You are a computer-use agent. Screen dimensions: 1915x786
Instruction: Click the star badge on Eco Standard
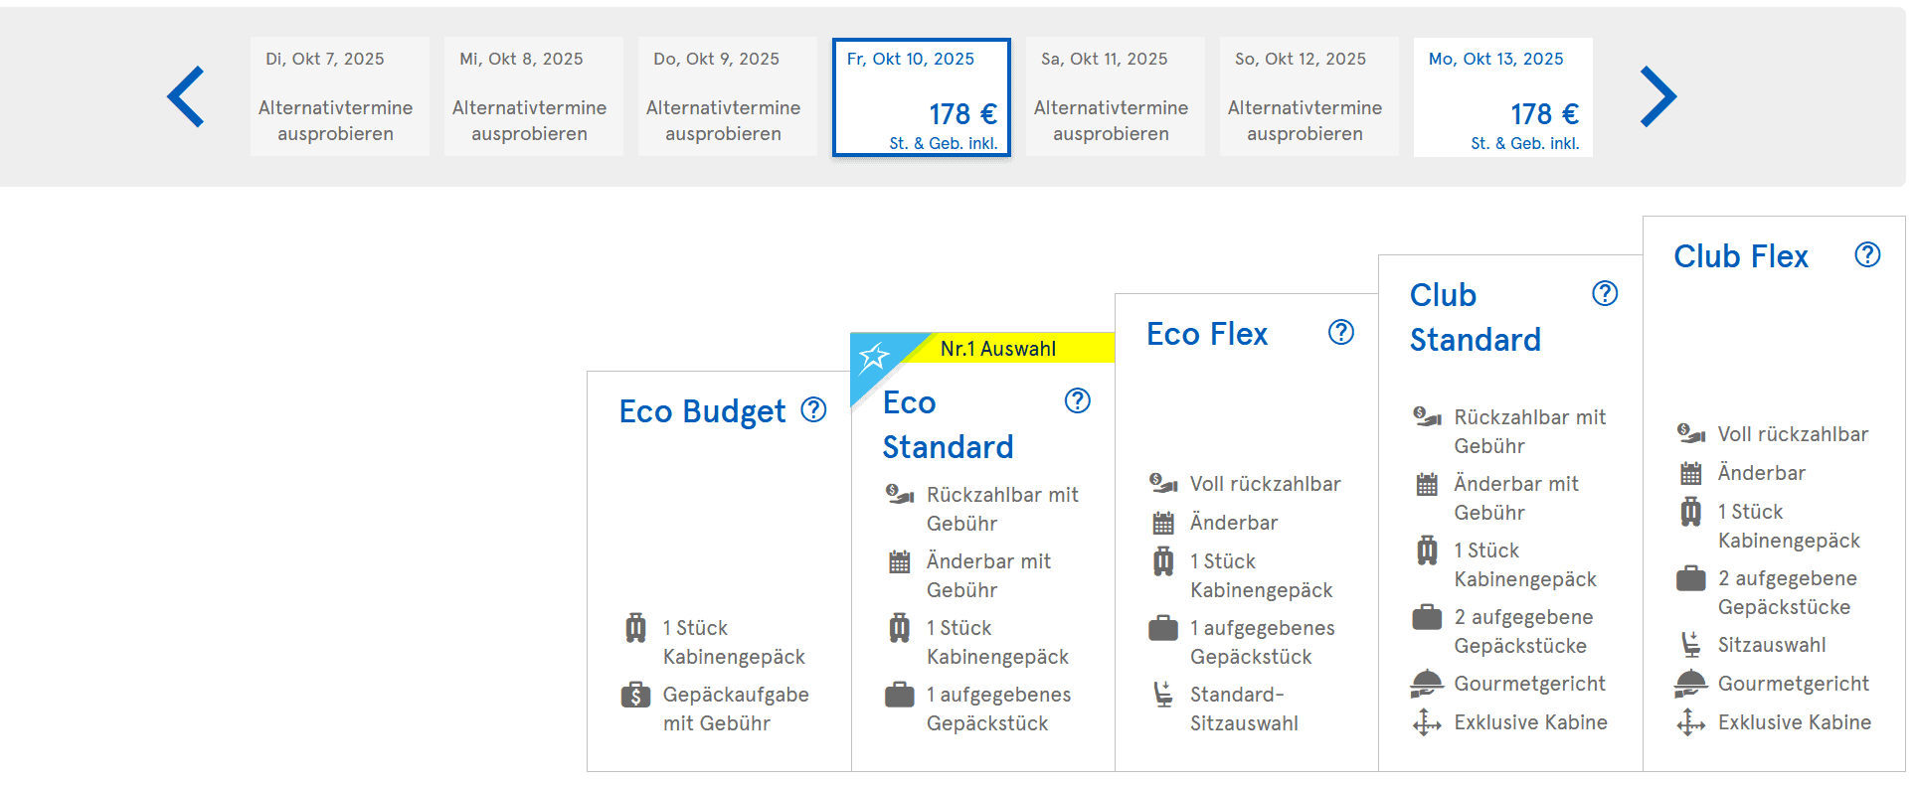[x=874, y=357]
